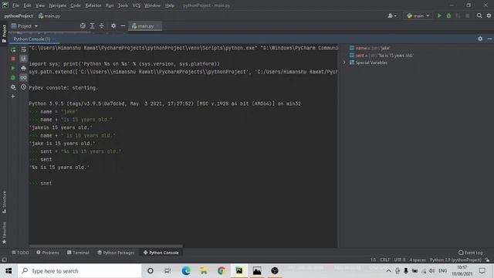Open the TODO tool window
The width and height of the screenshot is (494, 278).
pos(20,253)
